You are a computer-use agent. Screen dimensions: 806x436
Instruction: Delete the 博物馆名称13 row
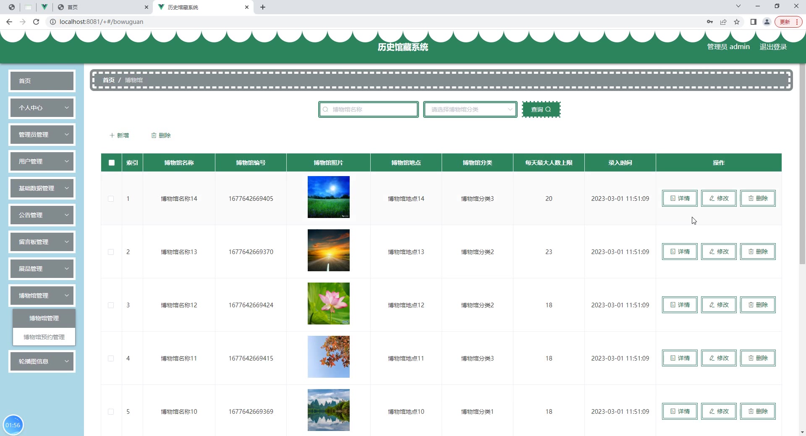click(758, 252)
